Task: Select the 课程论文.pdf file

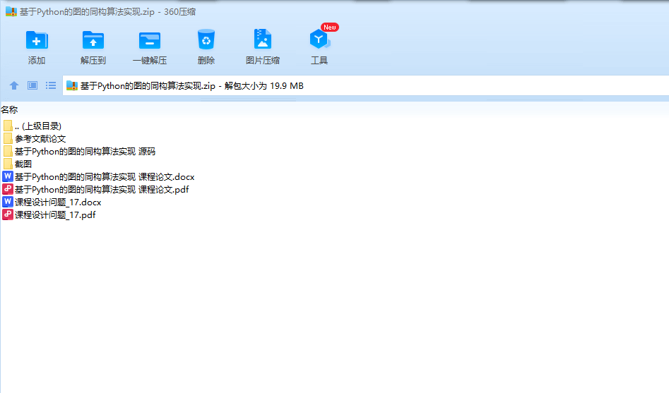Action: [95, 190]
